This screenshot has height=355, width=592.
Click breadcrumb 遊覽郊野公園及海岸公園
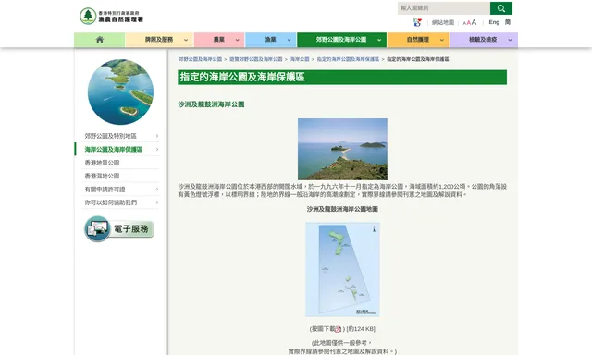pos(256,59)
